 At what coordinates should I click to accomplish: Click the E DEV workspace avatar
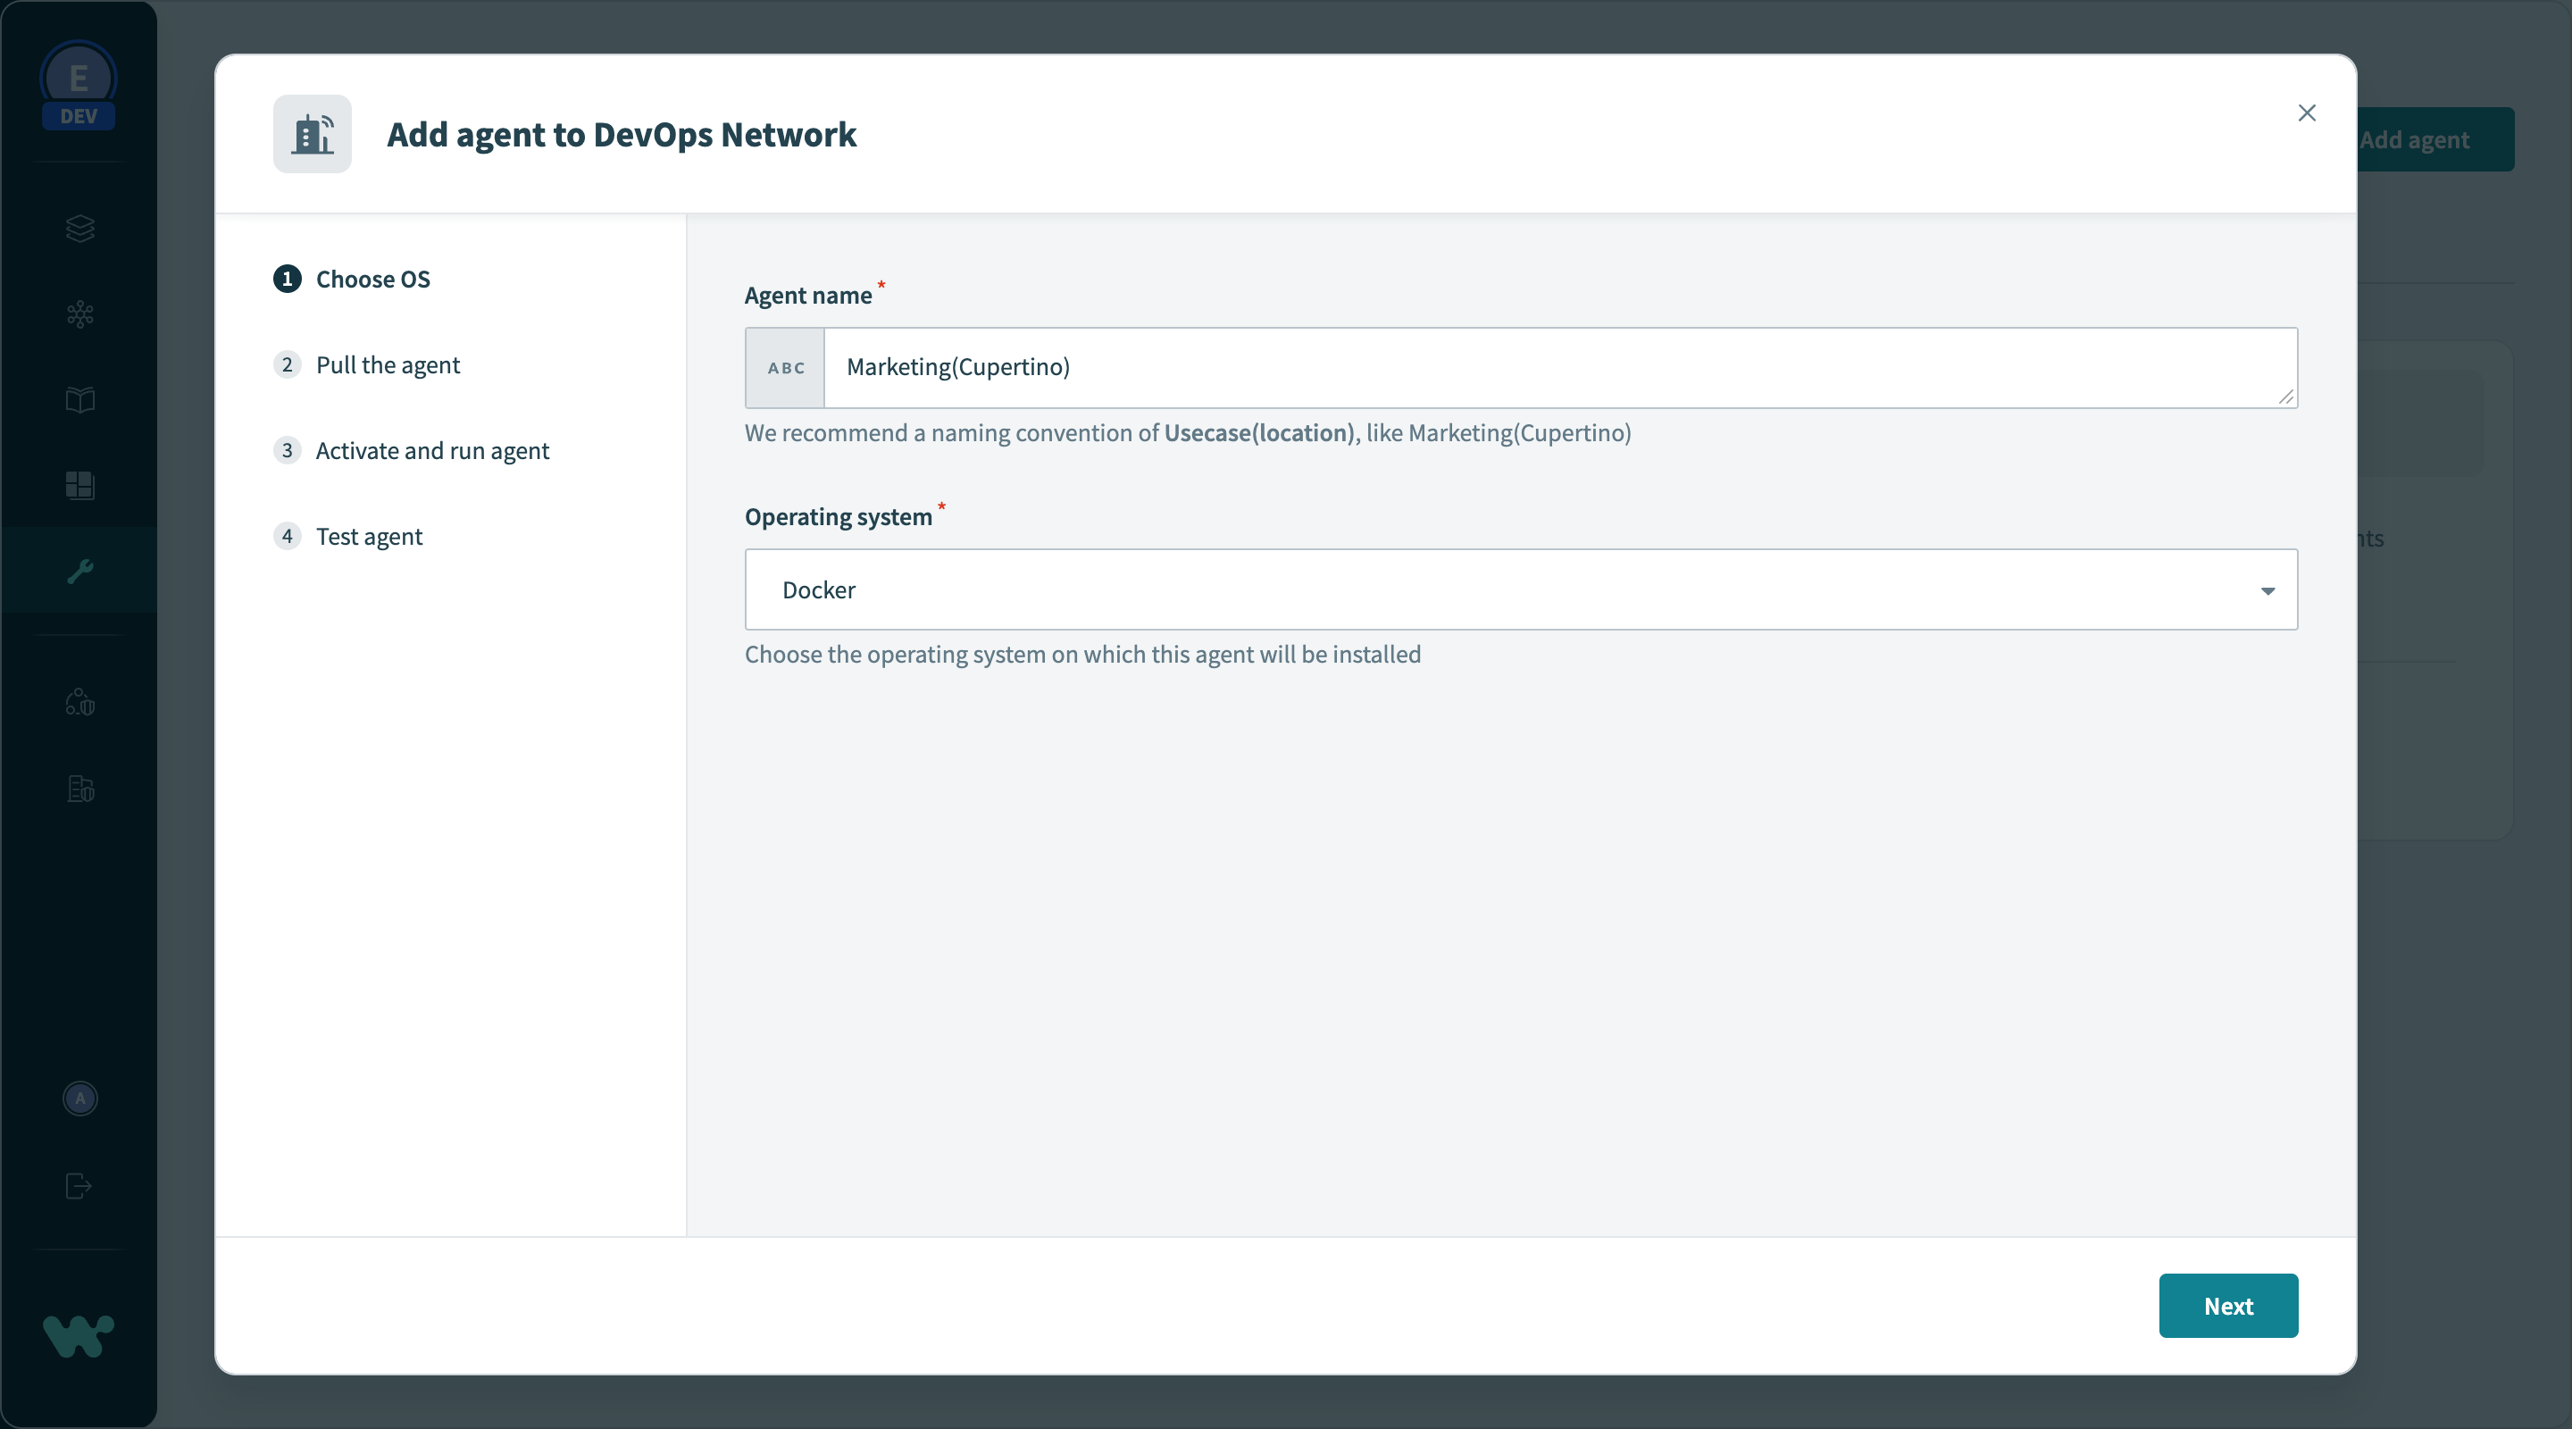pos(79,87)
